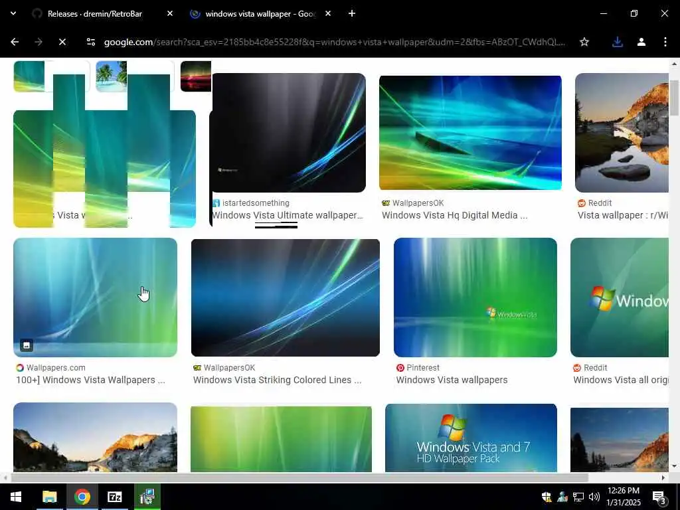Image resolution: width=680 pixels, height=510 pixels.
Task: Click the vertical scrollbar thumb
Action: (x=674, y=98)
